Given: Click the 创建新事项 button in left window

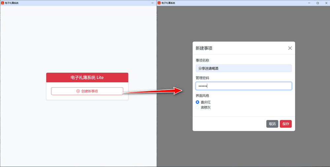Looking at the screenshot, I should pyautogui.click(x=87, y=91).
